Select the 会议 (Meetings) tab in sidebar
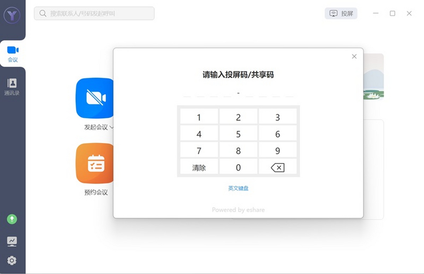This screenshot has width=424, height=274. click(12, 54)
